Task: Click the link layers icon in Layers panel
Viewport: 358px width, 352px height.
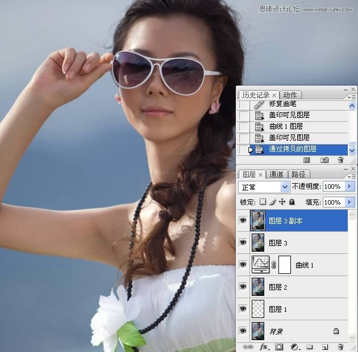Action: coord(248,346)
